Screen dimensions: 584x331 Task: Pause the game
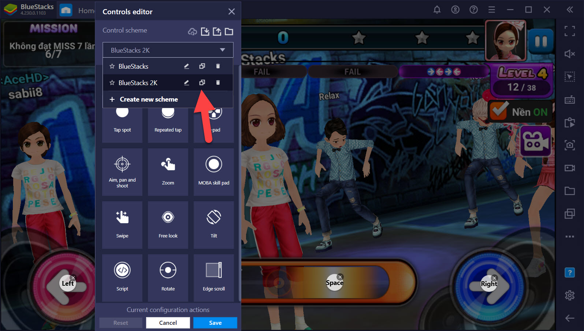[x=541, y=41]
